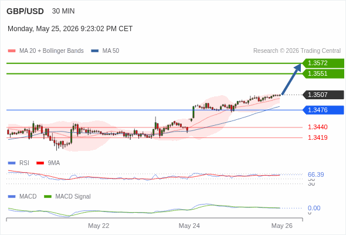The width and height of the screenshot is (346, 235).
Task: Select the May 24 axis date
Action: click(x=189, y=226)
